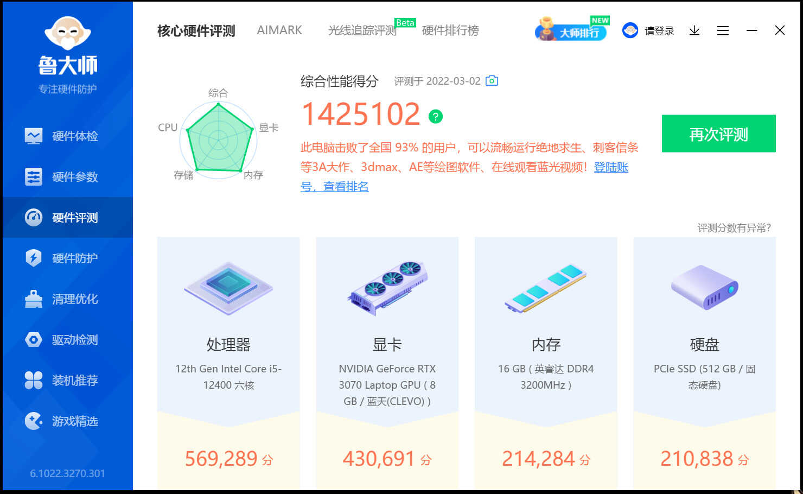
Task: Click the NVIDIA GeForce RTX 3070 description
Action: [x=387, y=385]
